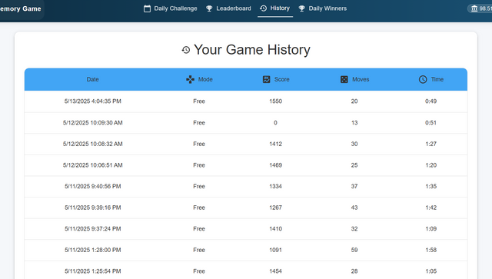Viewport: 492px width, 279px height.
Task: Click score 1410
Action: 275,229
